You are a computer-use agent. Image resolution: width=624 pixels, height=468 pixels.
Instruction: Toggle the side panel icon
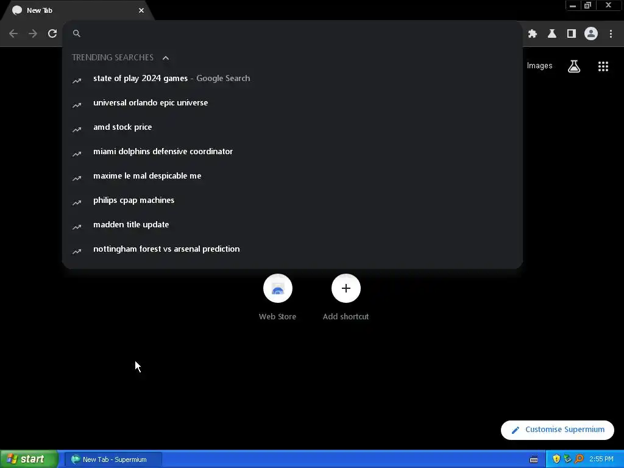[x=572, y=34]
